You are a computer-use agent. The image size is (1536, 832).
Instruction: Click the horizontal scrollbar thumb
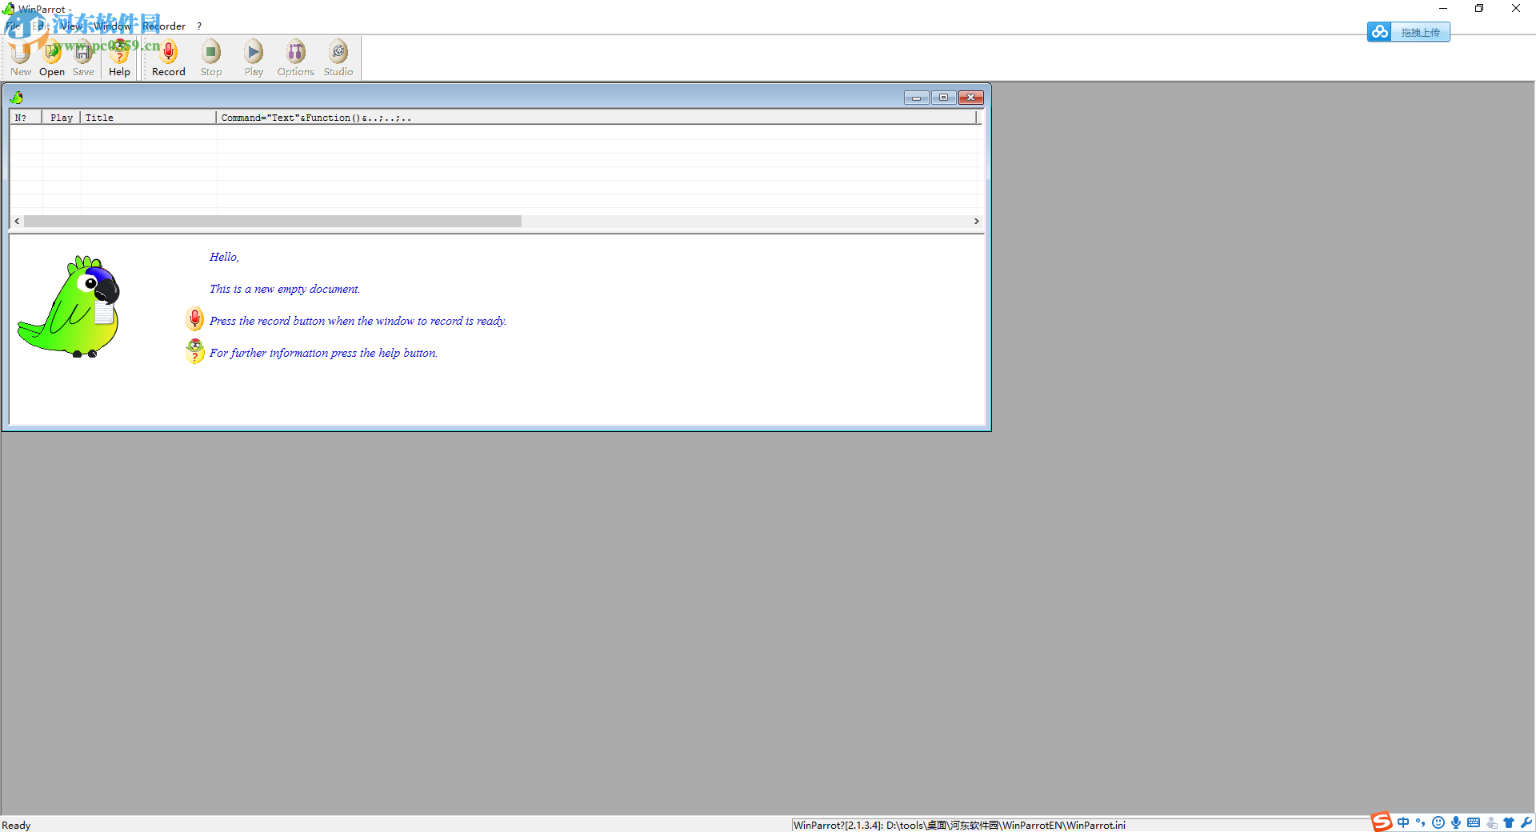(x=273, y=221)
